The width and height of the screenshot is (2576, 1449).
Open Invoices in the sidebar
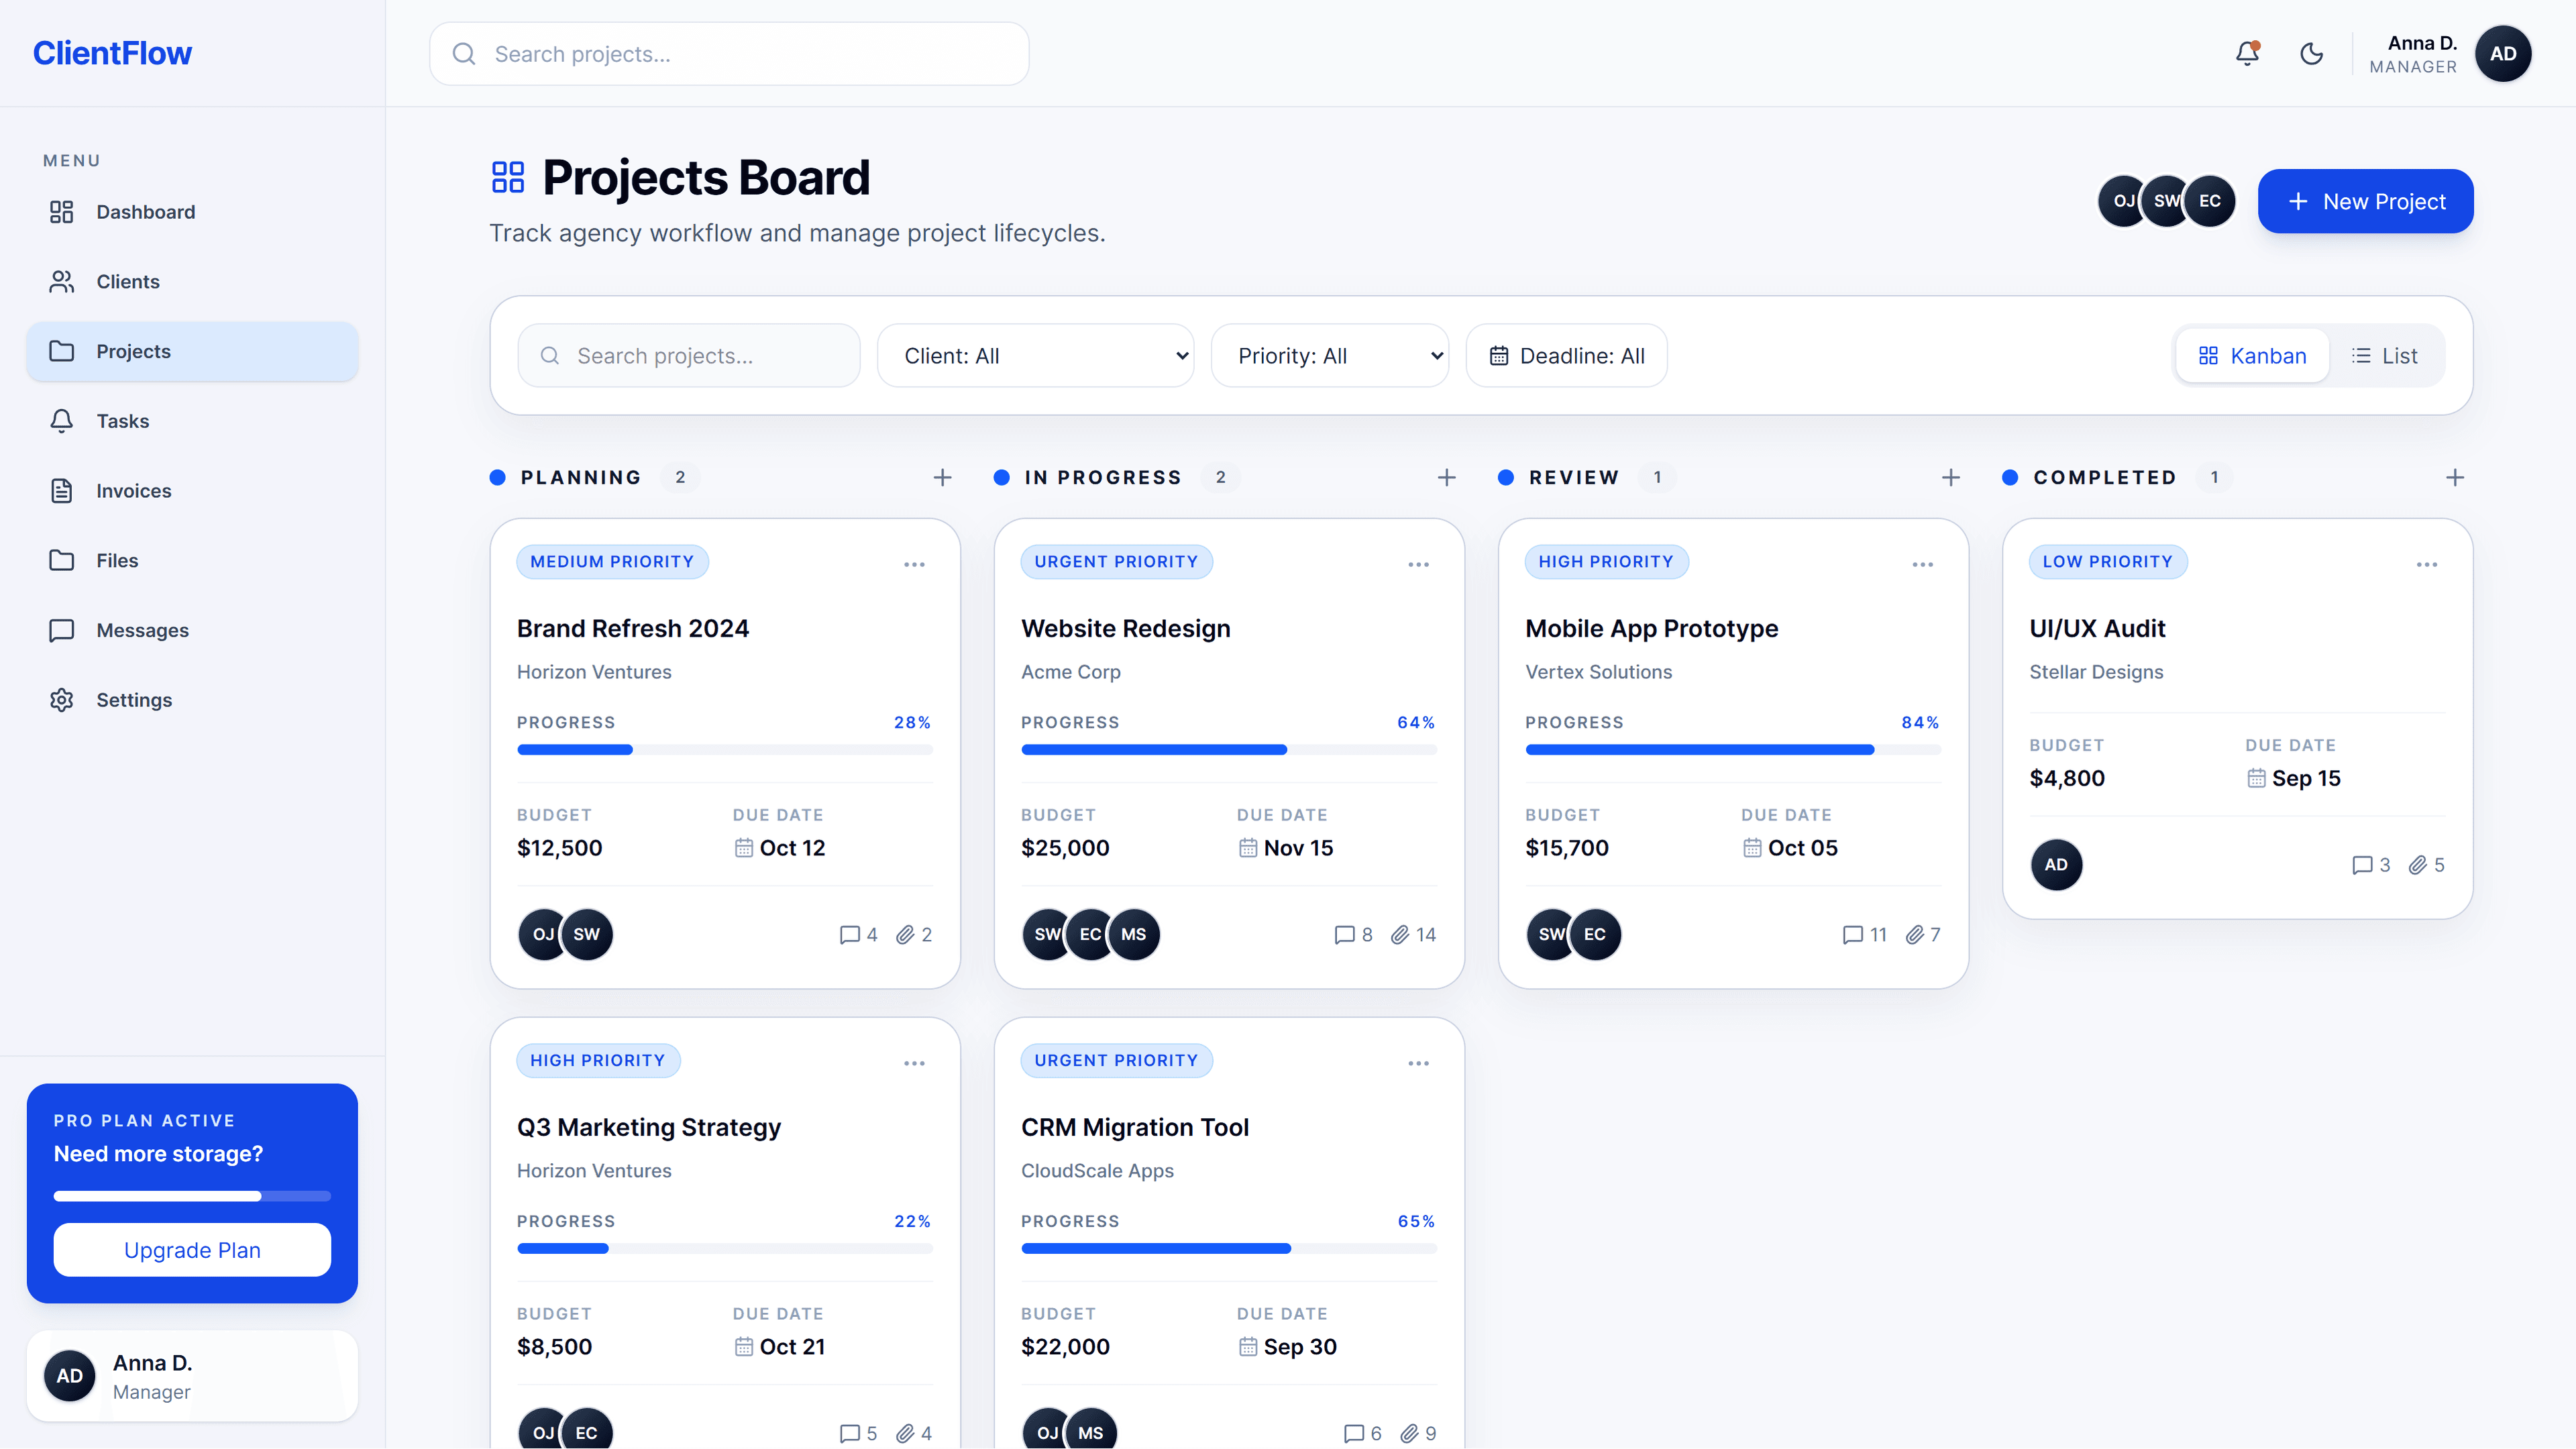click(192, 491)
